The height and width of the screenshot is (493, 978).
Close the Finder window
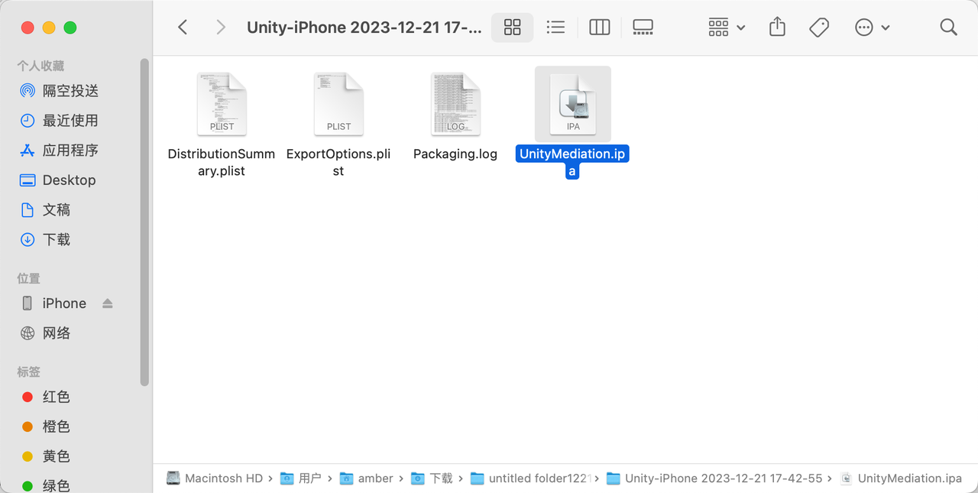(x=28, y=28)
